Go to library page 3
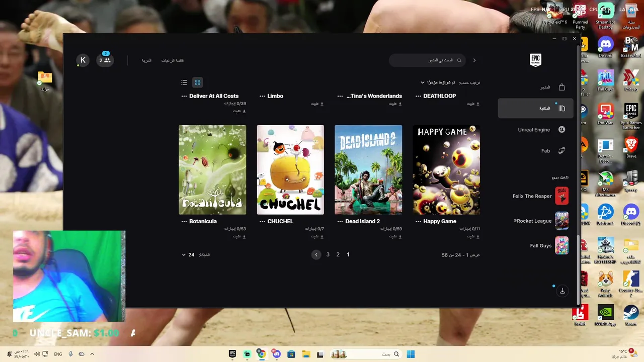 (x=328, y=255)
